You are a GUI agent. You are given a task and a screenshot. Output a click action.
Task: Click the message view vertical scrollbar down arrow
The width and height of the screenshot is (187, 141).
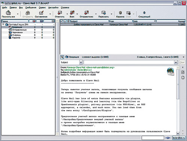point(178,133)
